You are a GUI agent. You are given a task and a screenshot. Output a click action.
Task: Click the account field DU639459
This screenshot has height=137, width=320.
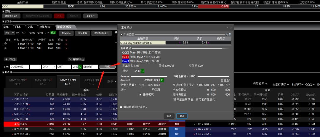(x=20, y=67)
